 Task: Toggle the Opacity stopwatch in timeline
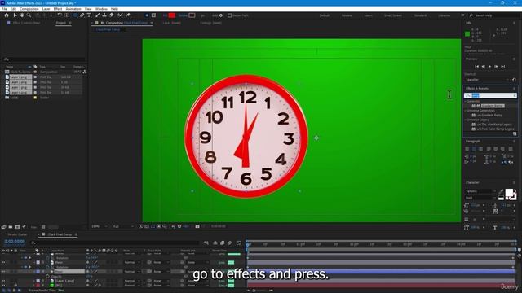pos(47,277)
